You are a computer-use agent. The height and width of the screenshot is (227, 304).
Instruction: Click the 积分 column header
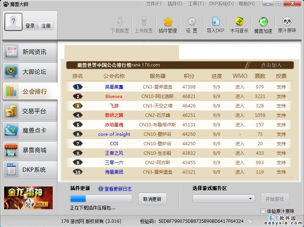click(189, 76)
